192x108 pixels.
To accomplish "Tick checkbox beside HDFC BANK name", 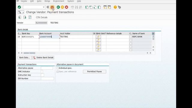I will pos(131,37).
